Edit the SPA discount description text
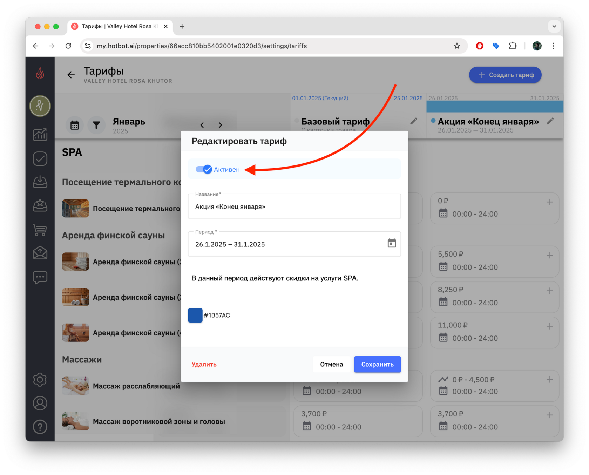This screenshot has width=589, height=475. (x=275, y=278)
